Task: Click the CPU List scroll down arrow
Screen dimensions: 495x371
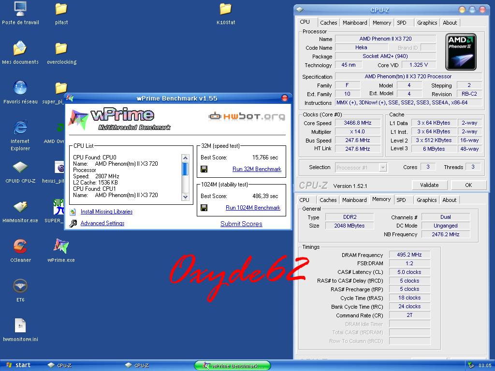Action: [185, 197]
